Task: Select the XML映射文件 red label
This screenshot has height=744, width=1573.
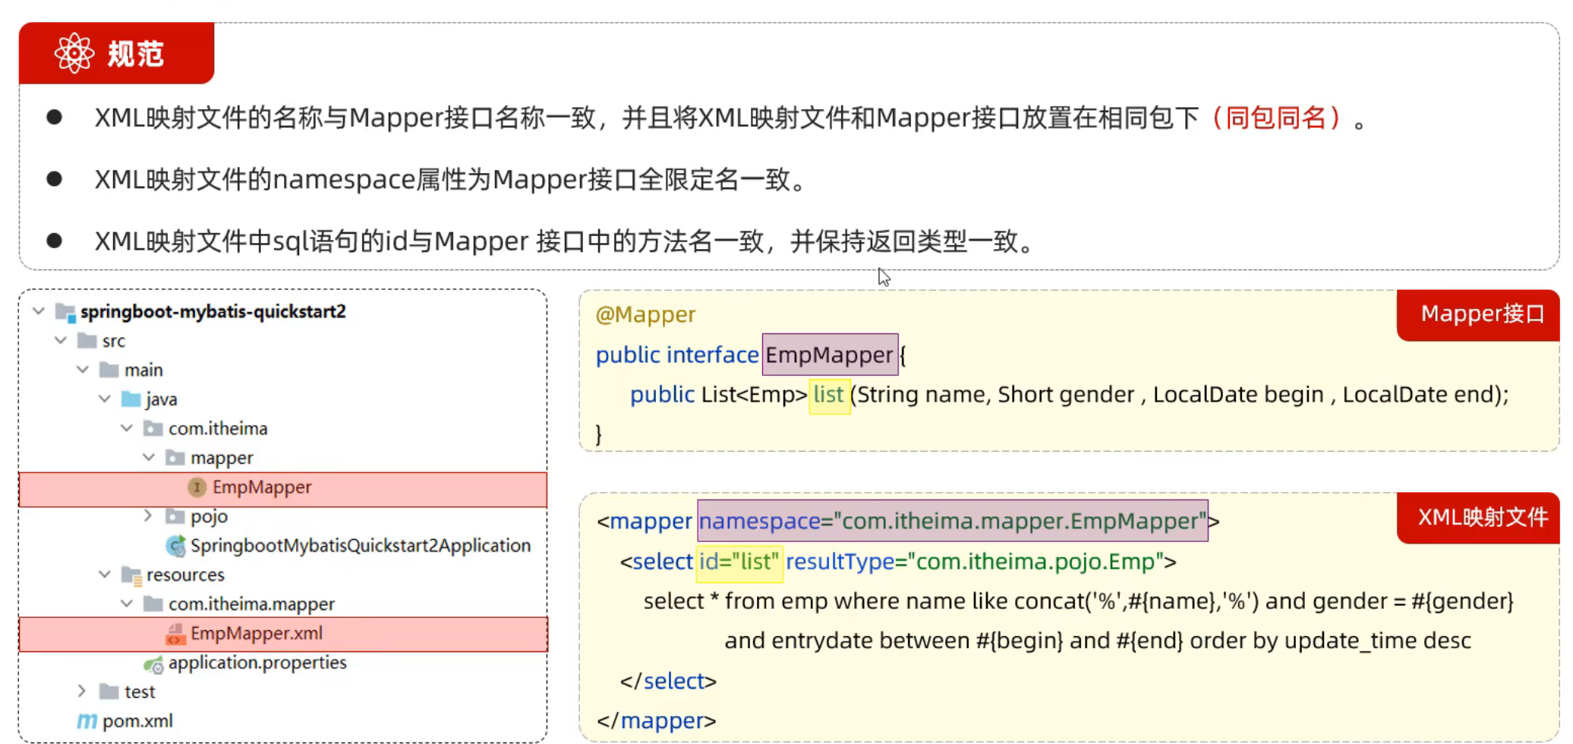Action: 1481,518
